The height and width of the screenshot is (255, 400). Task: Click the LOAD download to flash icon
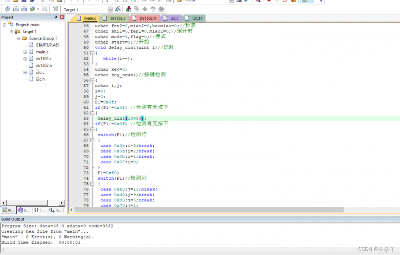point(56,9)
